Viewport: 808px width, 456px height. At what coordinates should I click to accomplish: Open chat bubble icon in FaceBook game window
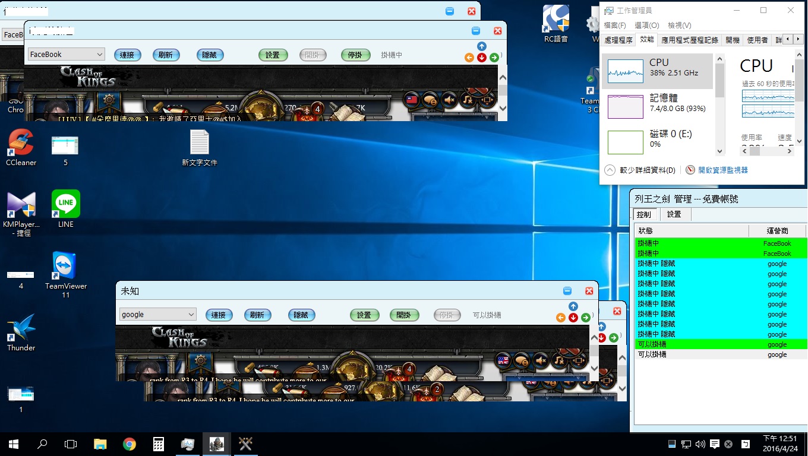point(430,100)
